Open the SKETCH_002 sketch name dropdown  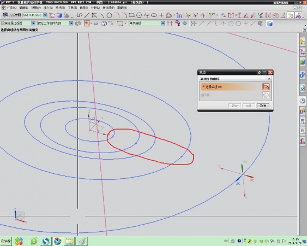45,15
